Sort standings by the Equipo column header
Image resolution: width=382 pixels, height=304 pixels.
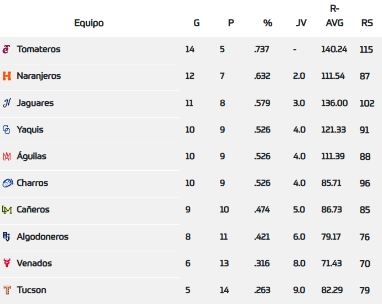[89, 23]
